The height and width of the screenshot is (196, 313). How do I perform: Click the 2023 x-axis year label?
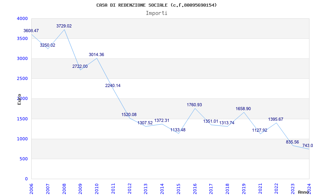293,189
